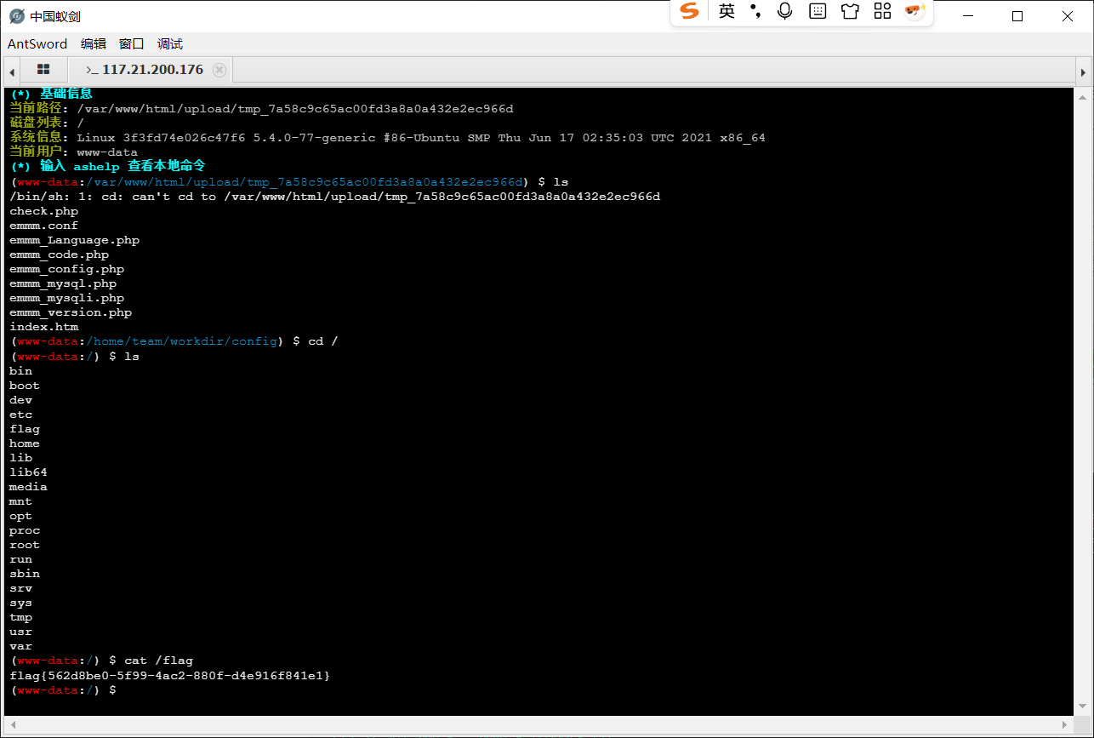1094x738 pixels.
Task: Click the last terminal prompt input line
Action: click(539, 690)
